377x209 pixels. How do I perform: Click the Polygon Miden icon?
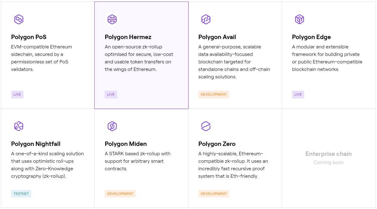click(112, 126)
